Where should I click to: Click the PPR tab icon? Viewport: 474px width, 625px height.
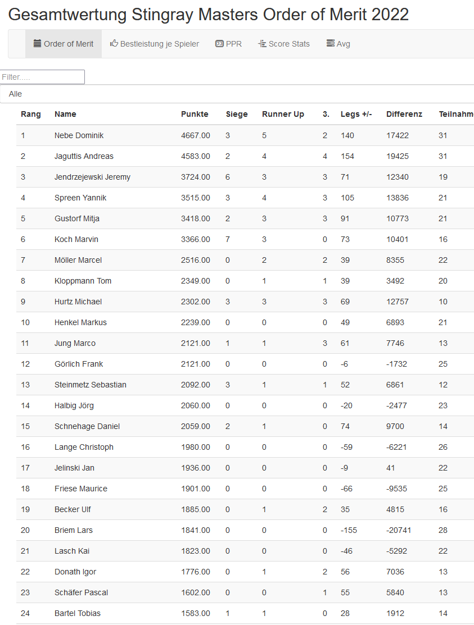(x=219, y=44)
